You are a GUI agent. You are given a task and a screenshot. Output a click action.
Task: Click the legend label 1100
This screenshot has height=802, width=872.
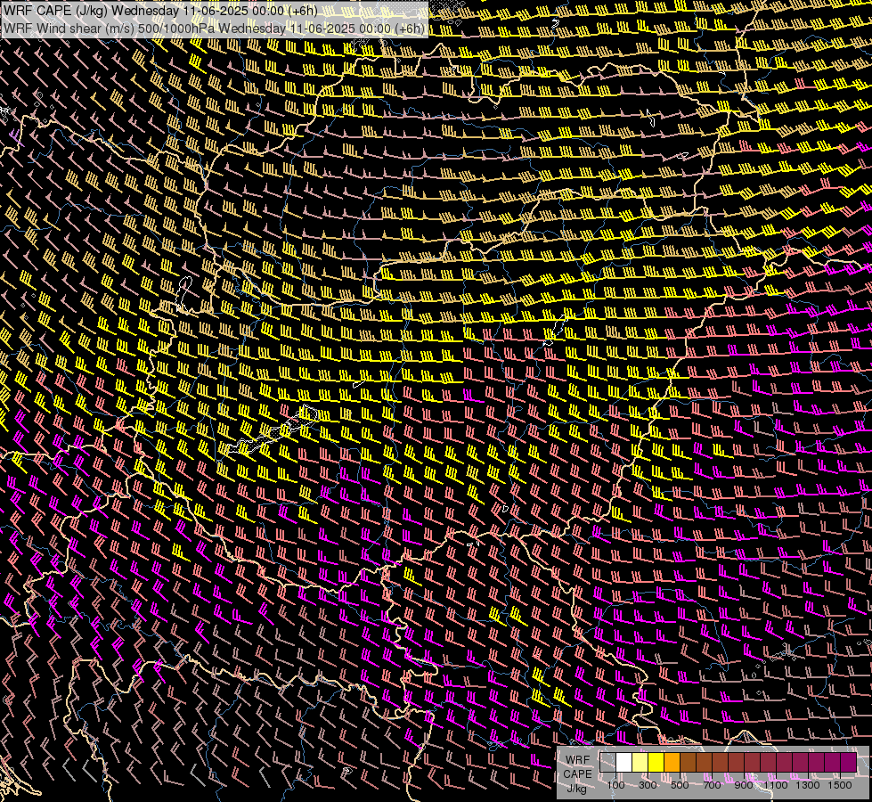[775, 785]
